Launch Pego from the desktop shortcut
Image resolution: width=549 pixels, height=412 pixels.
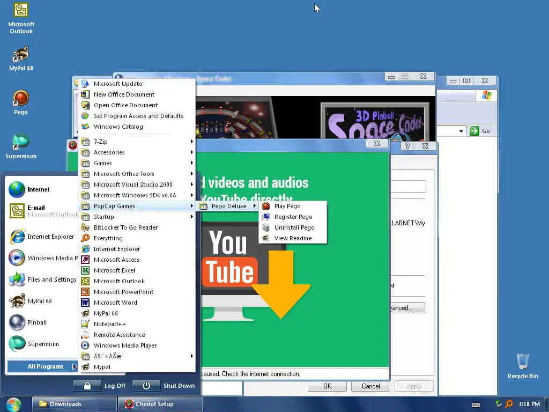point(21,102)
